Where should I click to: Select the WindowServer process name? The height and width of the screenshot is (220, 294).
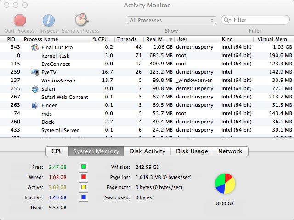58,81
